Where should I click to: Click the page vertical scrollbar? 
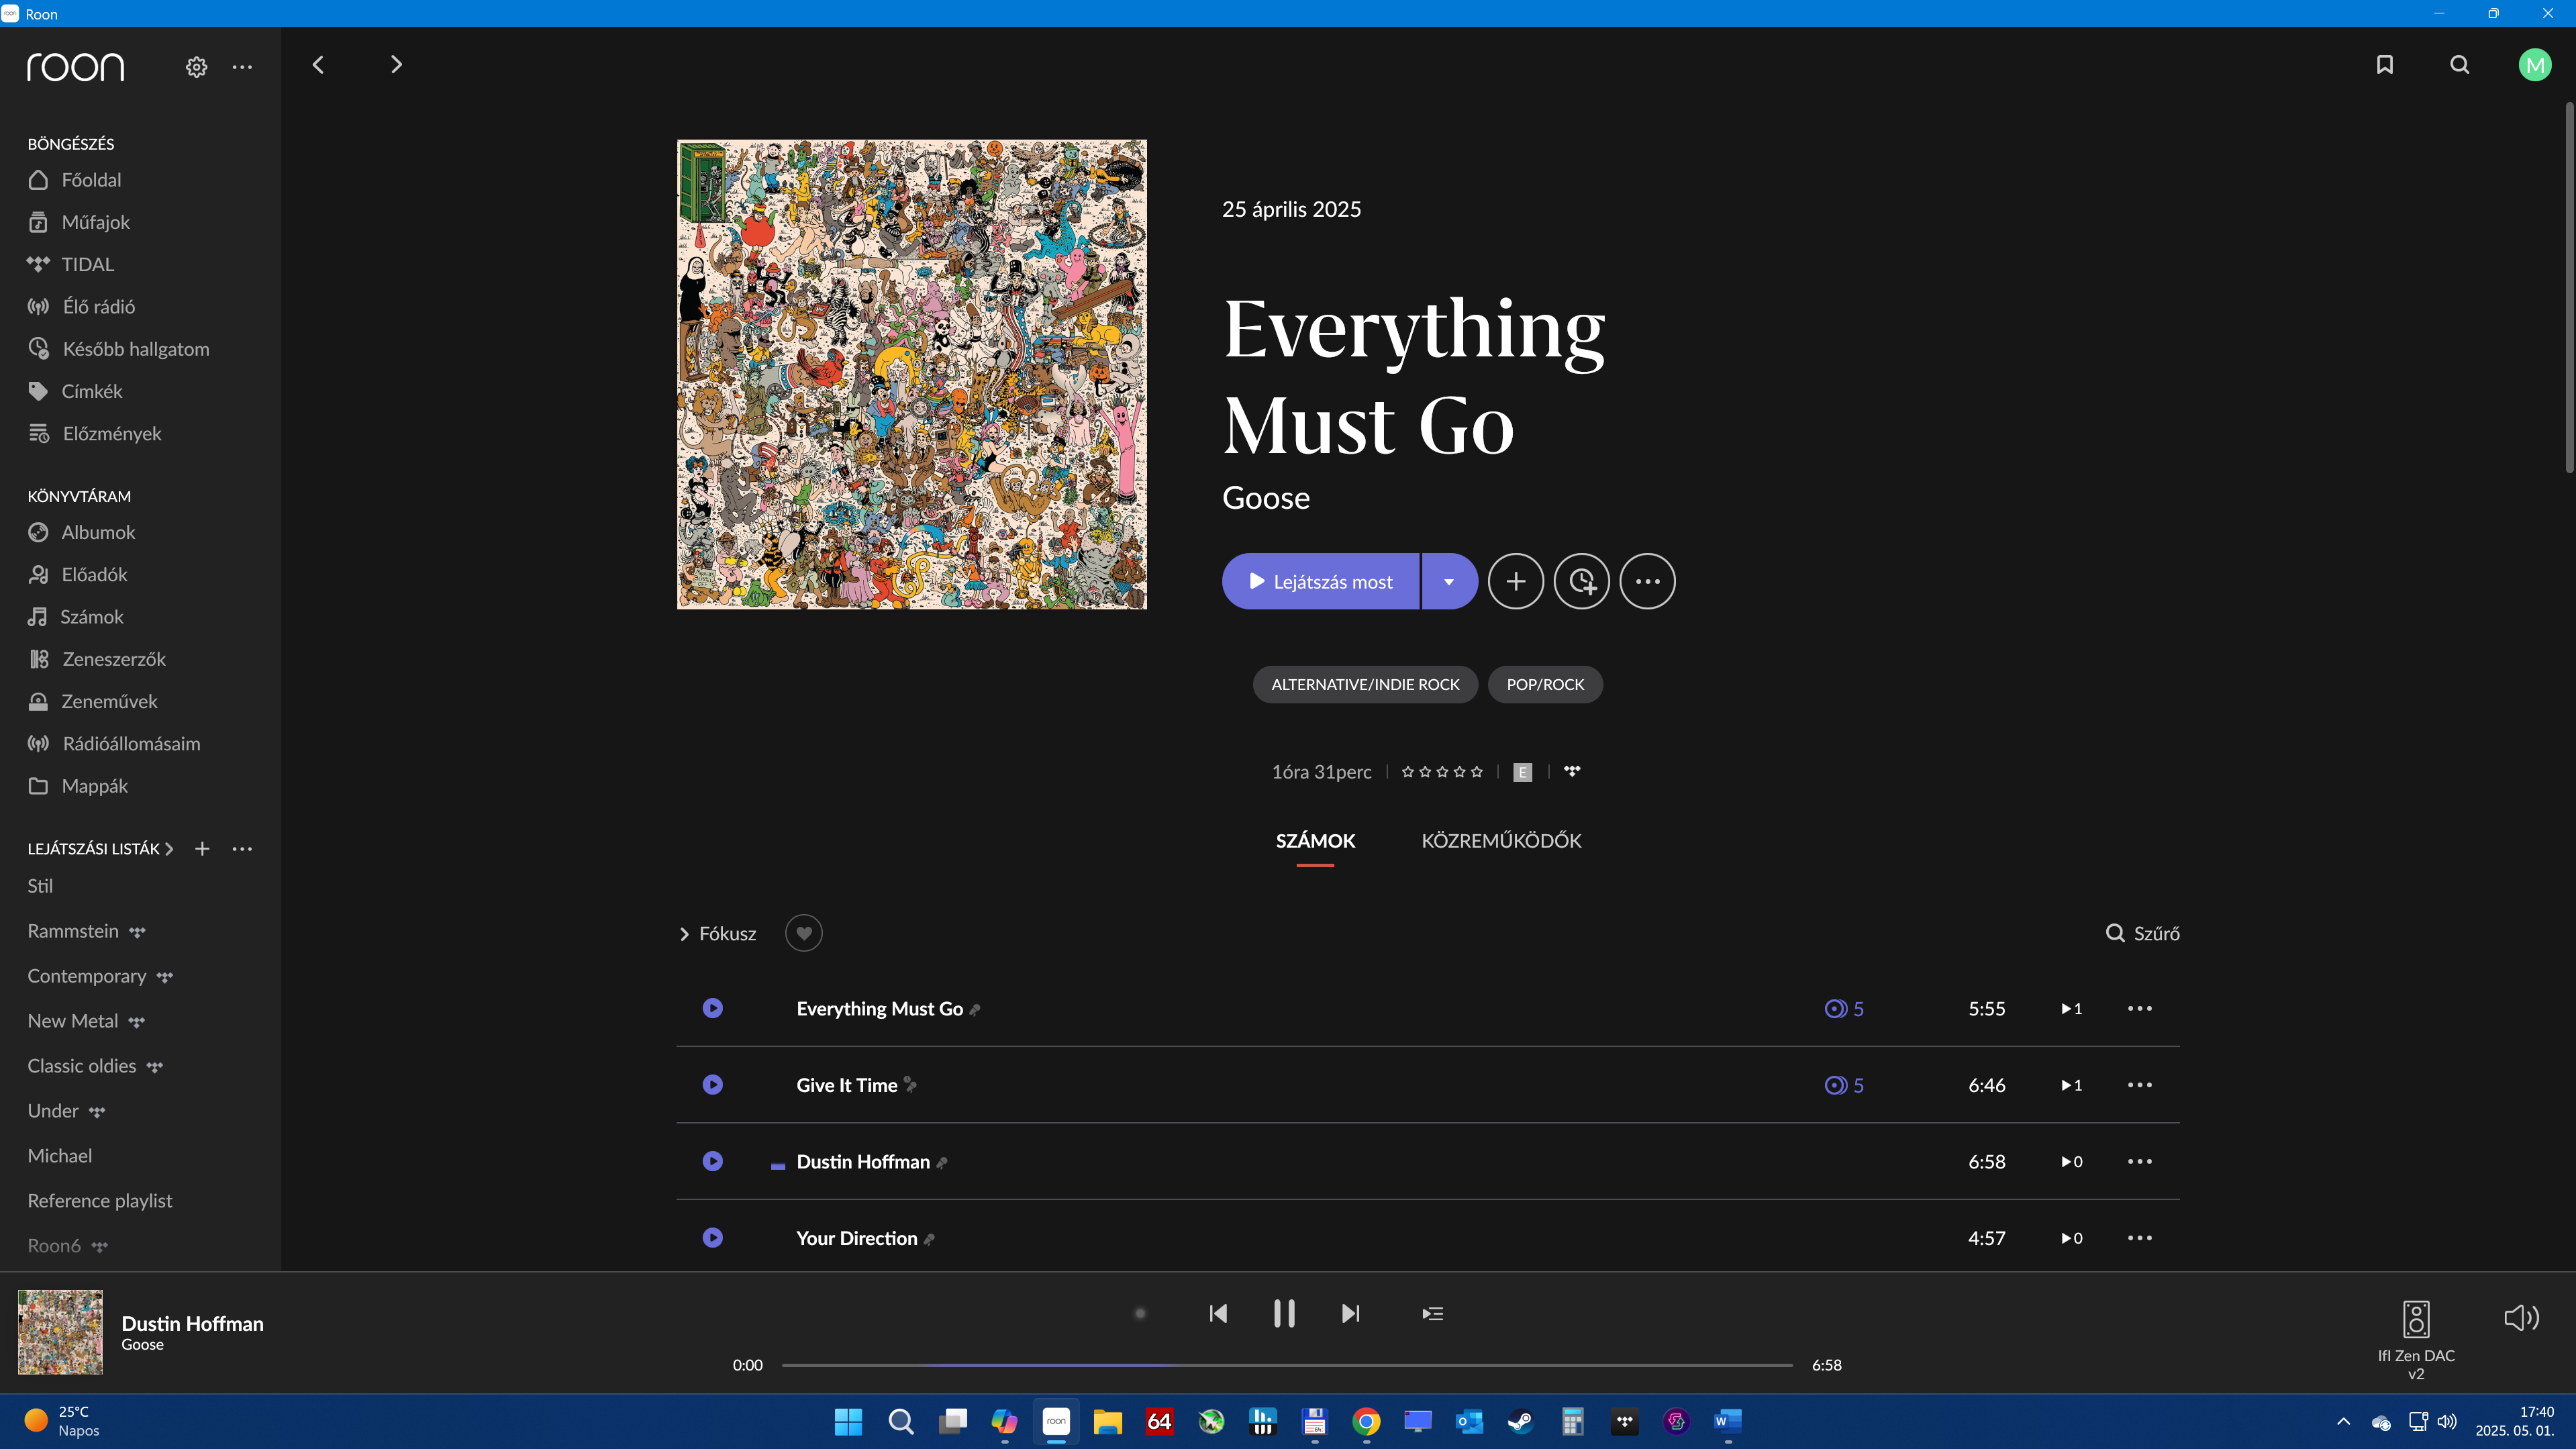coord(2569,287)
